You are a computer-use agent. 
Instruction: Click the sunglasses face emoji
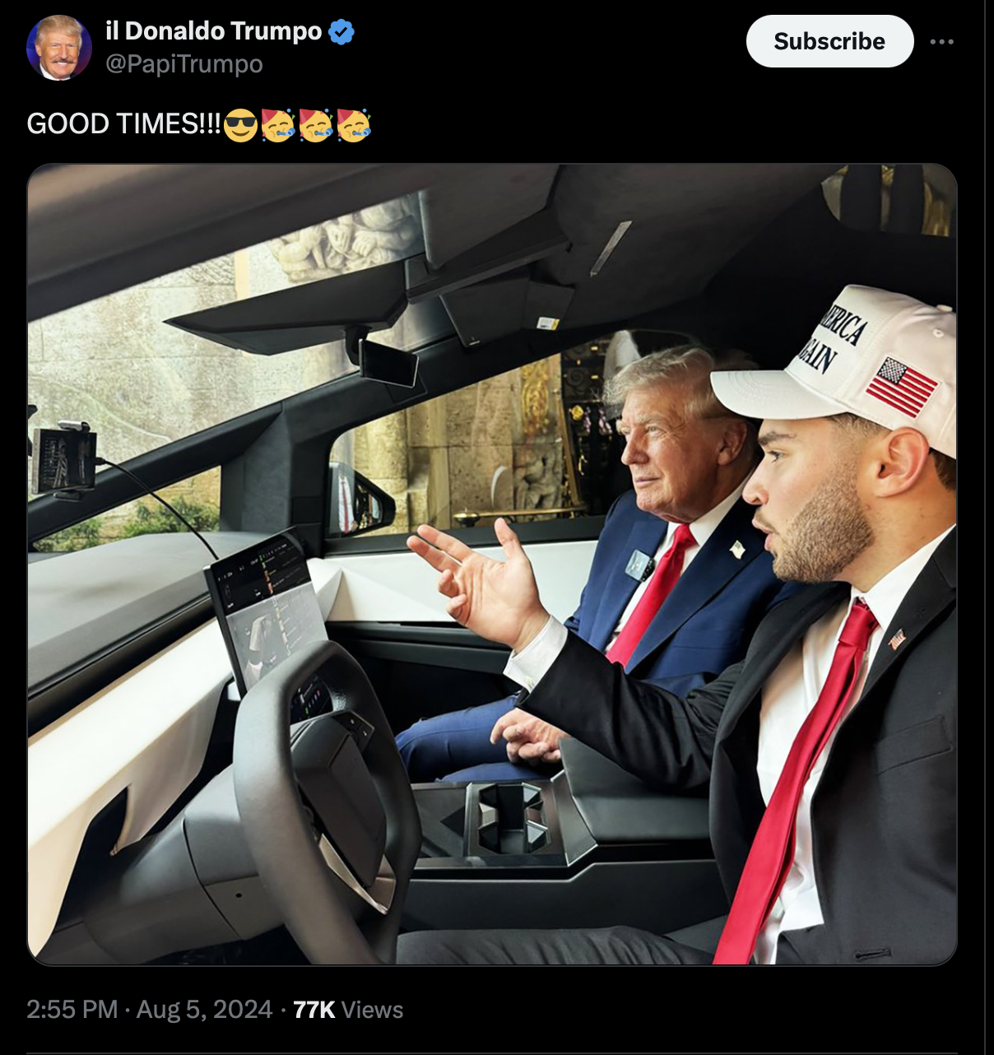[240, 124]
